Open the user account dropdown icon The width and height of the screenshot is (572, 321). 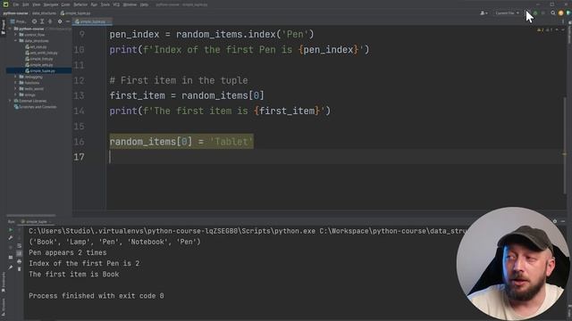pos(484,13)
